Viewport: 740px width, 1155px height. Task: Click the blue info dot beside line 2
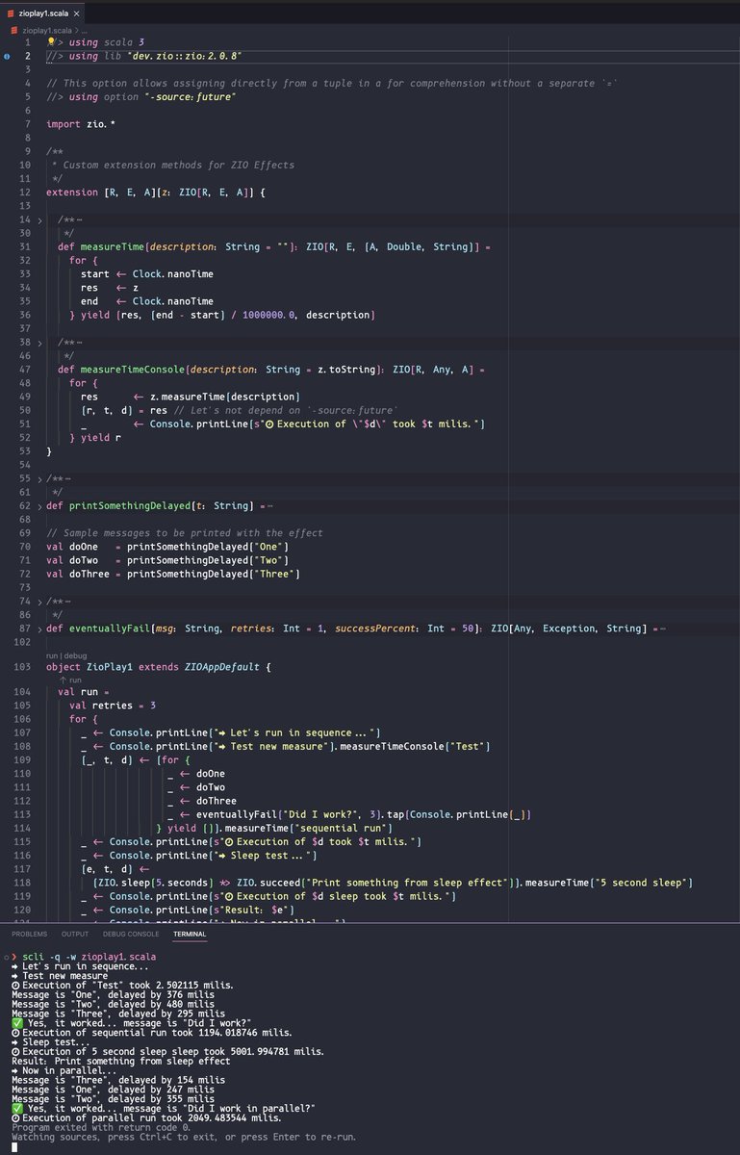(x=7, y=57)
